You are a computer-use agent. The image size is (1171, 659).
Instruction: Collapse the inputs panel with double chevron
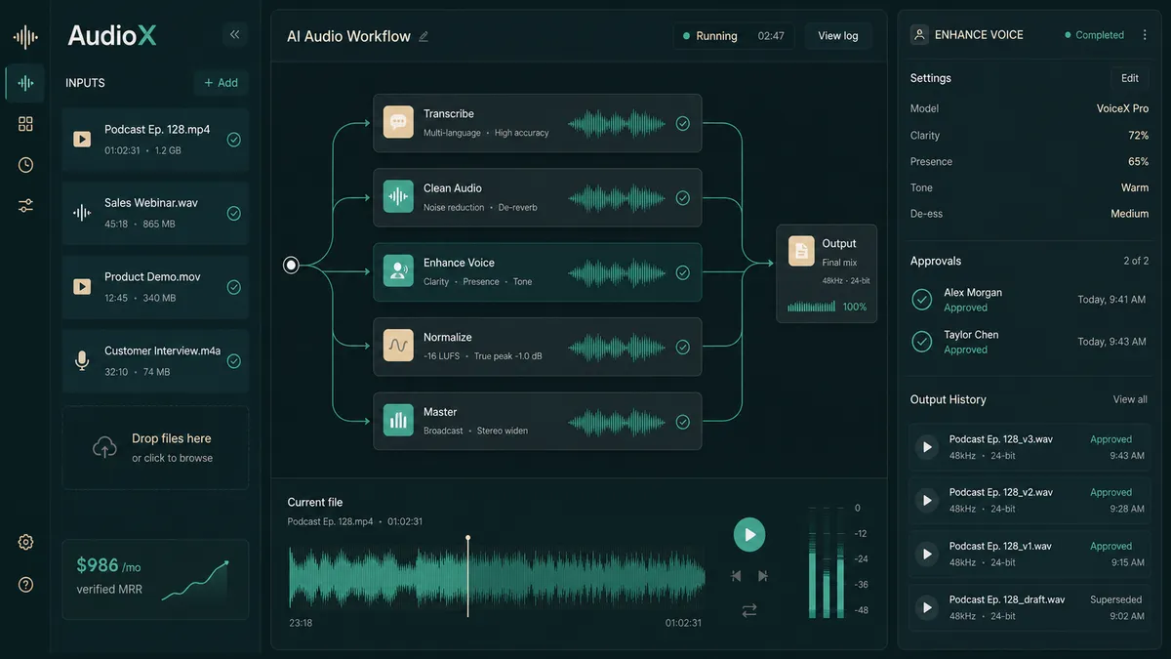coord(234,34)
